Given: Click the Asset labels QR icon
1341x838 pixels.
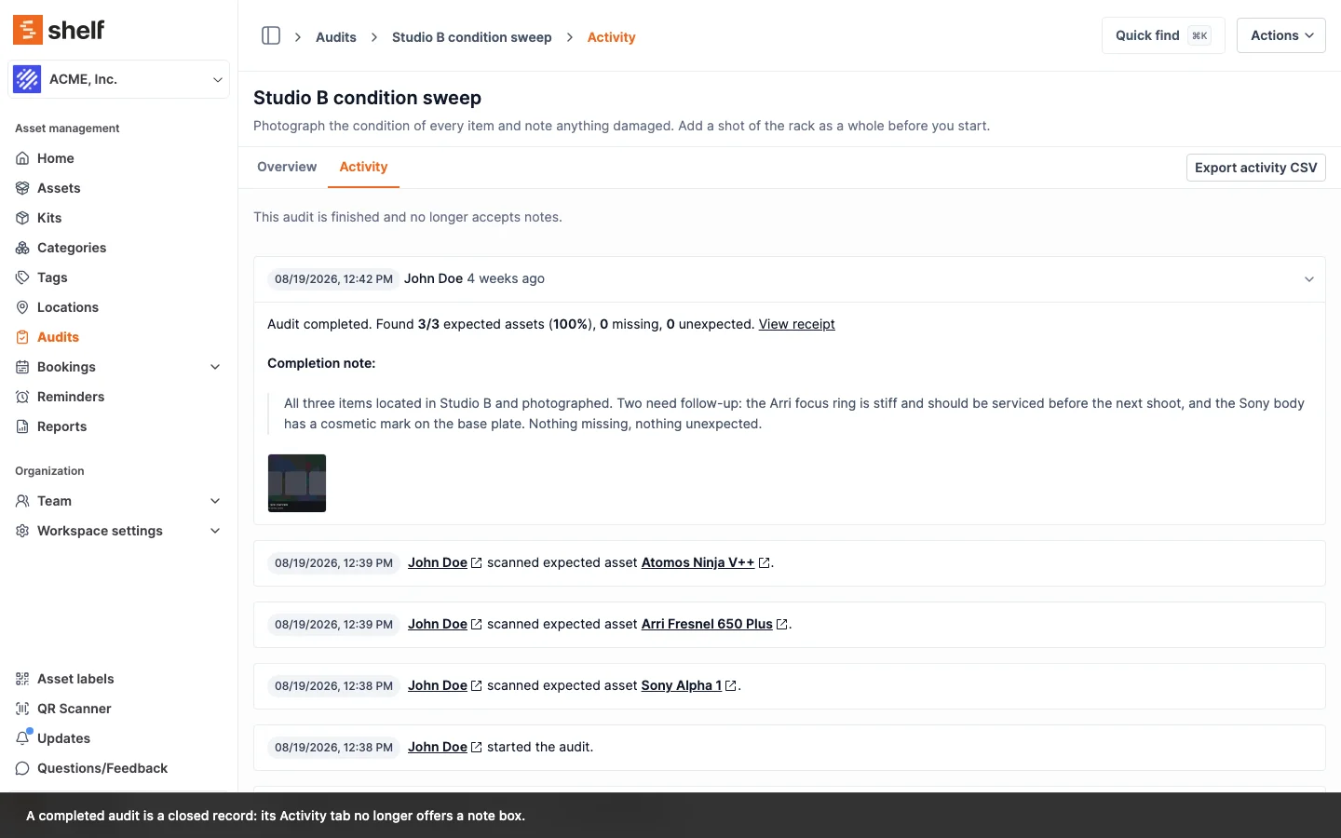Looking at the screenshot, I should click(x=22, y=679).
